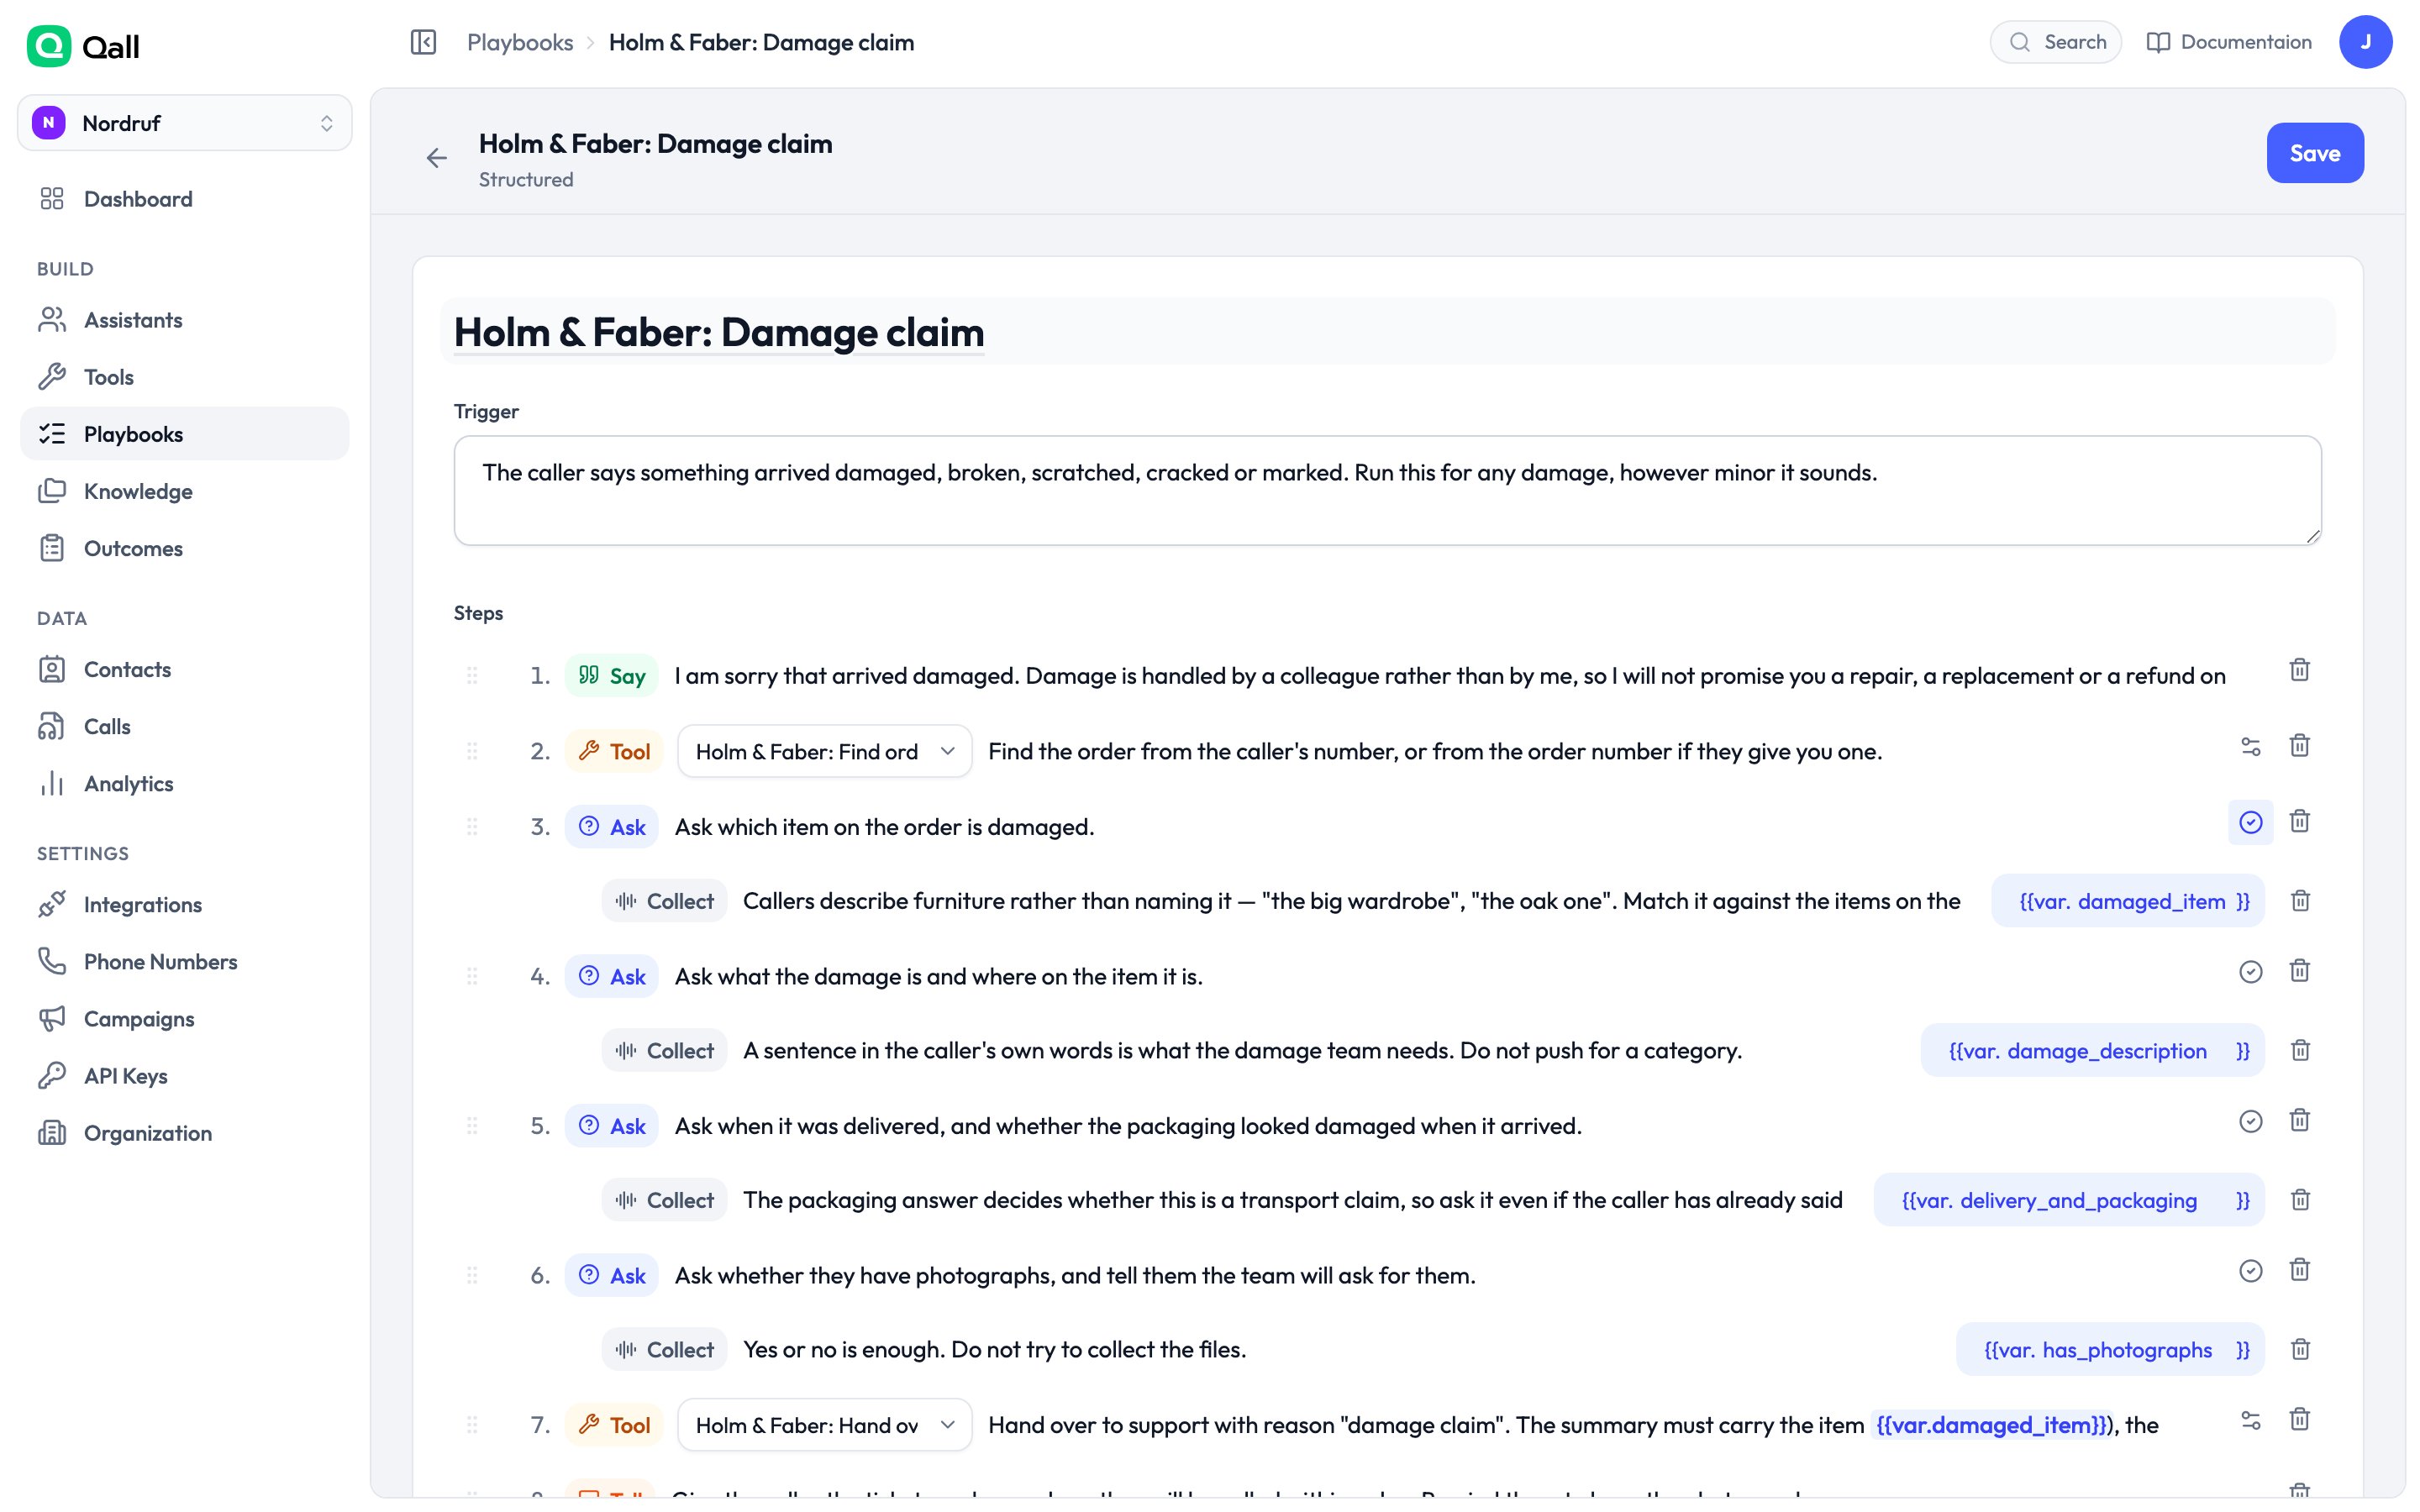Select the damaged_item variable chip
The height and width of the screenshot is (1512, 2420).
pos(2128,901)
